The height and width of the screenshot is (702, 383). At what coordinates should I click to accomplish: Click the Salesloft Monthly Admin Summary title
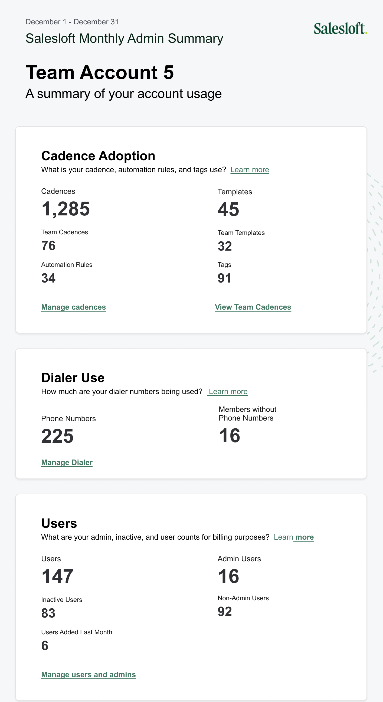tap(124, 38)
